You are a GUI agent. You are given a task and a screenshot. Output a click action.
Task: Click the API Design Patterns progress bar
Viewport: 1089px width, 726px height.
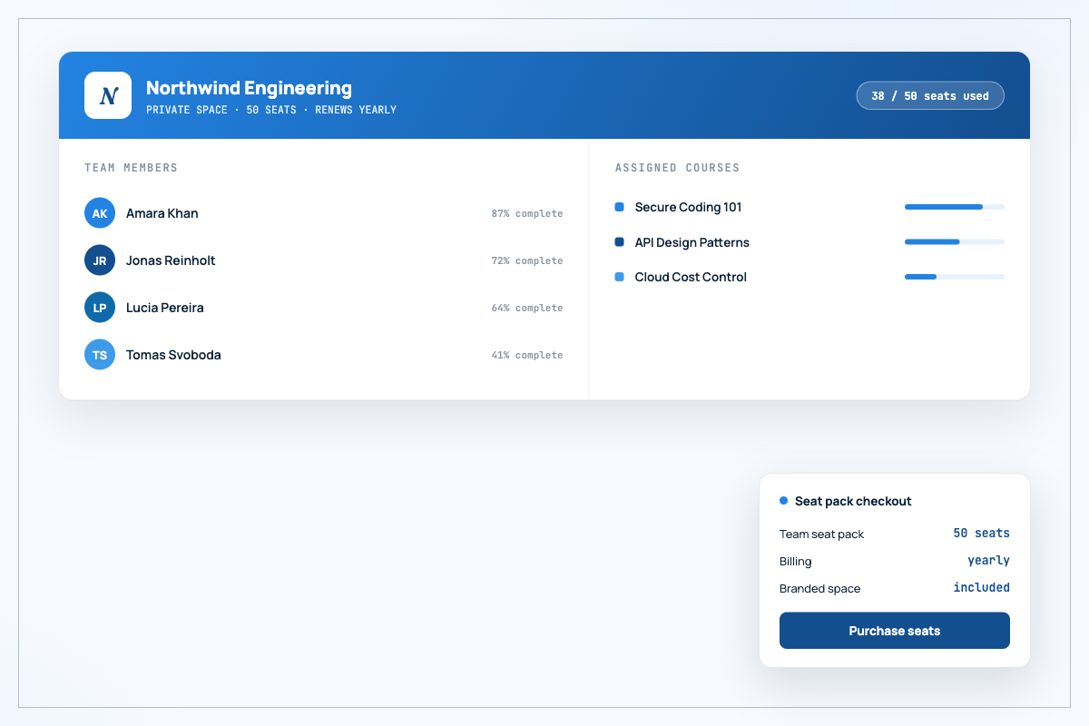[955, 242]
